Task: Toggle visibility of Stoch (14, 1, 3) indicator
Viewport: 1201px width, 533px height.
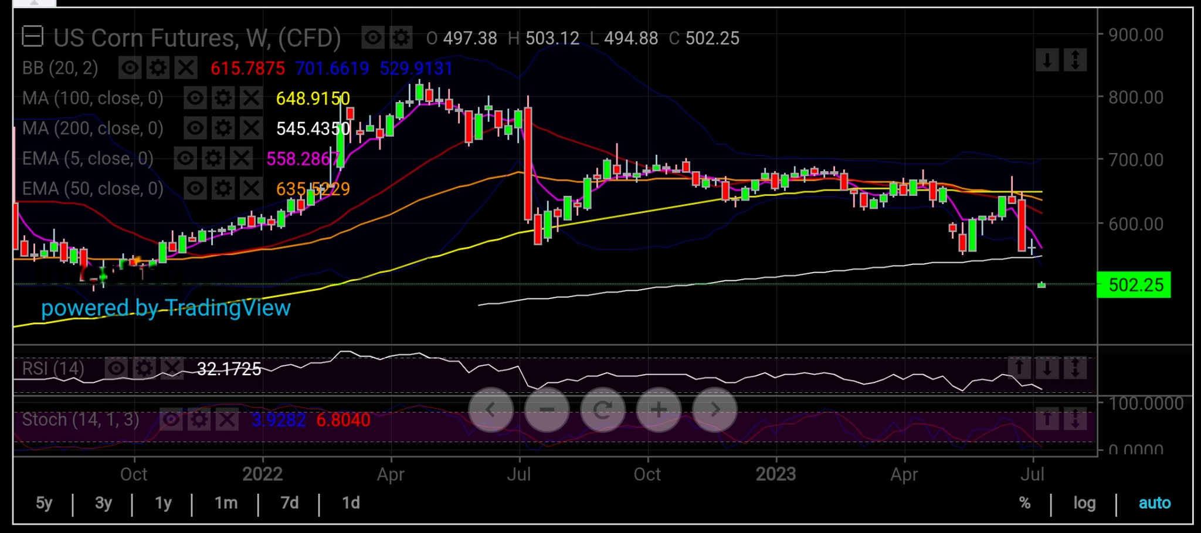Action: pos(171,419)
